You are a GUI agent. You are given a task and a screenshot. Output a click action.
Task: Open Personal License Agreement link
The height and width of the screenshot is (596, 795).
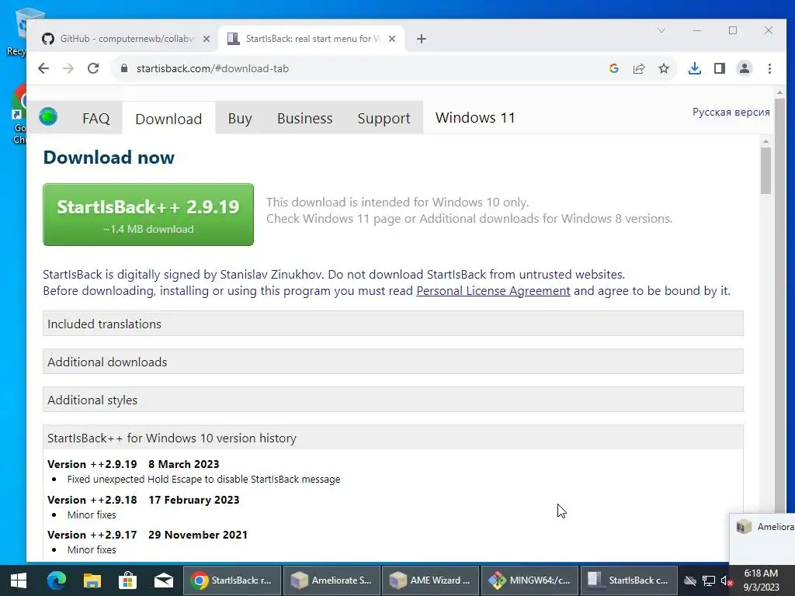coord(493,291)
